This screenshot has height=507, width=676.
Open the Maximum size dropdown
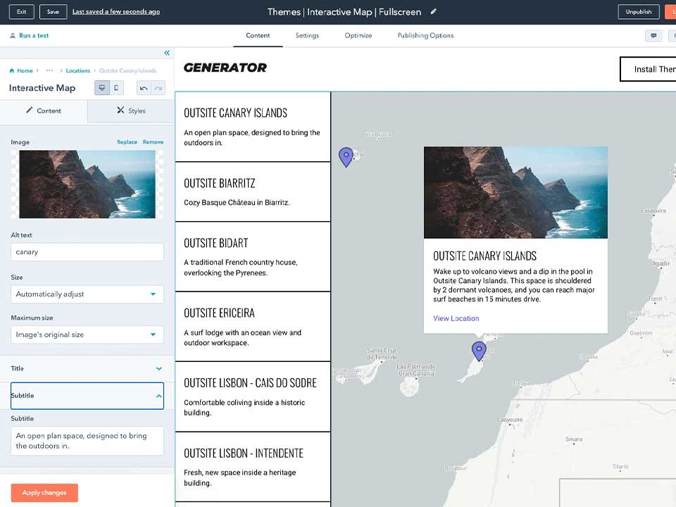coord(87,334)
